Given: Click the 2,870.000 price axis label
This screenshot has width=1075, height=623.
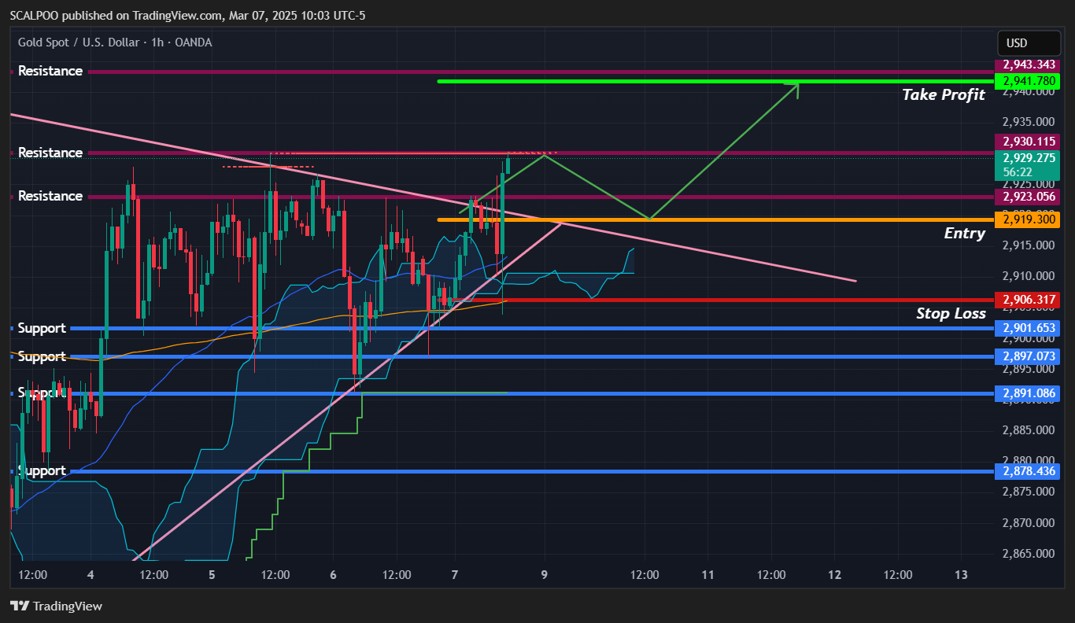Looking at the screenshot, I should pos(1029,522).
